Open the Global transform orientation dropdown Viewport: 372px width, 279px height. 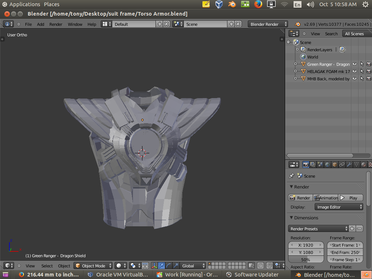coord(193,266)
